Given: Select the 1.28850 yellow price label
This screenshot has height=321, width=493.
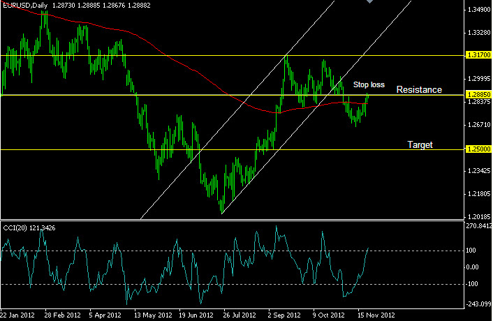Looking at the screenshot, I should point(478,94).
